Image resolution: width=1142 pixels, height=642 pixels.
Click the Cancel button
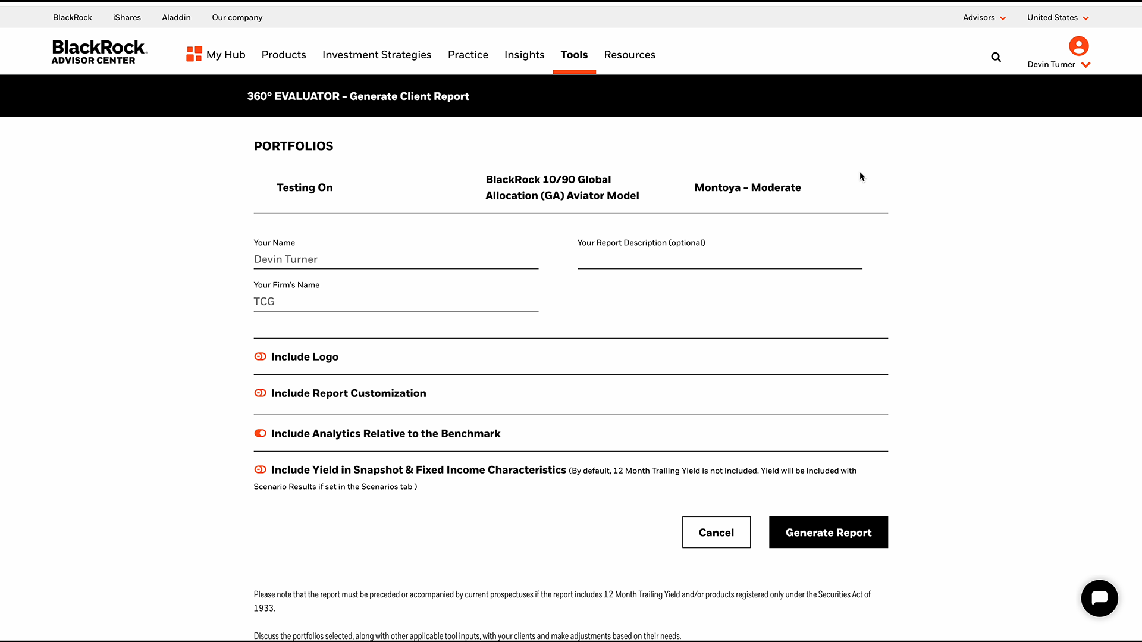(716, 532)
